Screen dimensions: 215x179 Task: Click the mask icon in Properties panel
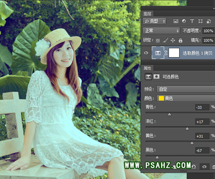point(156,77)
